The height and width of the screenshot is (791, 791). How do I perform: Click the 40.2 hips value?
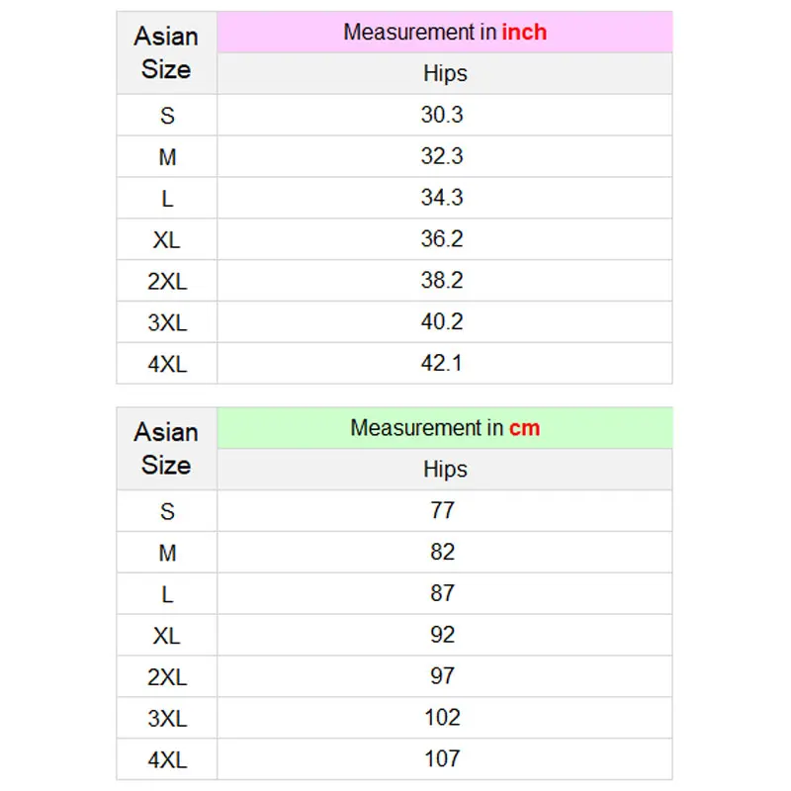click(x=442, y=322)
